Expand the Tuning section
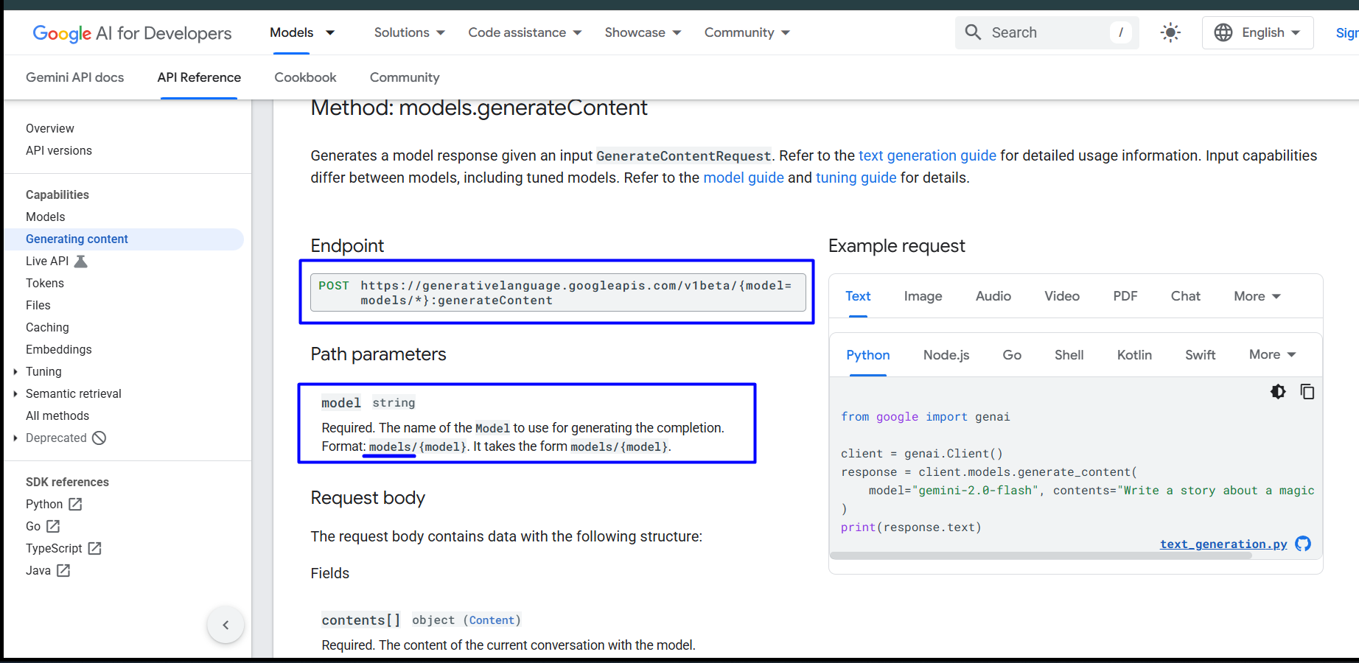Viewport: 1359px width, 663px height. 15,371
